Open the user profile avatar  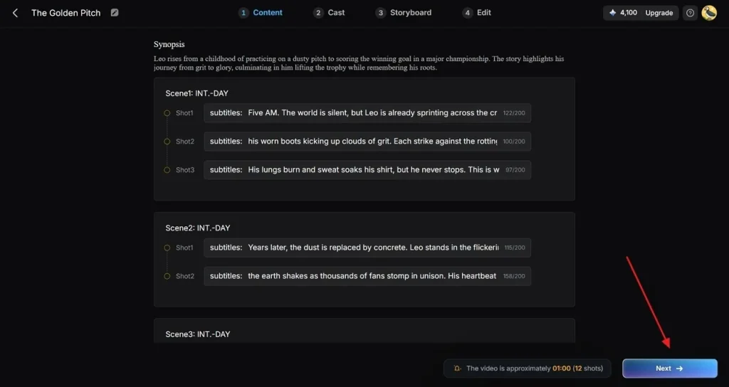709,13
